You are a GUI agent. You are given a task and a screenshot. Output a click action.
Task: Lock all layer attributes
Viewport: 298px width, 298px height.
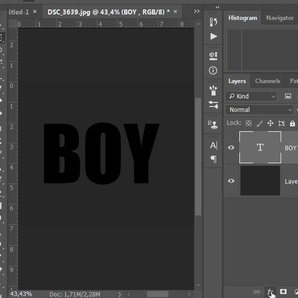[x=293, y=123]
